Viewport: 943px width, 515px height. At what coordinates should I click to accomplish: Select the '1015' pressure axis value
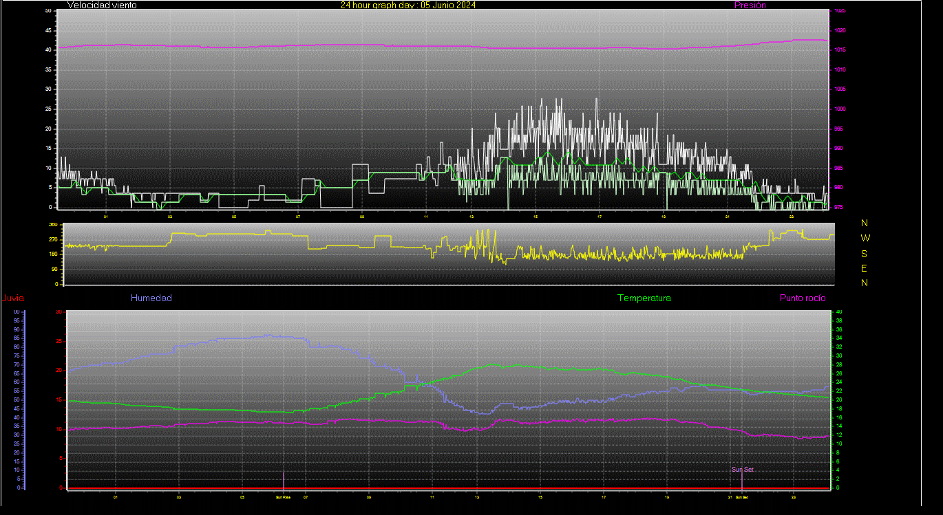839,50
